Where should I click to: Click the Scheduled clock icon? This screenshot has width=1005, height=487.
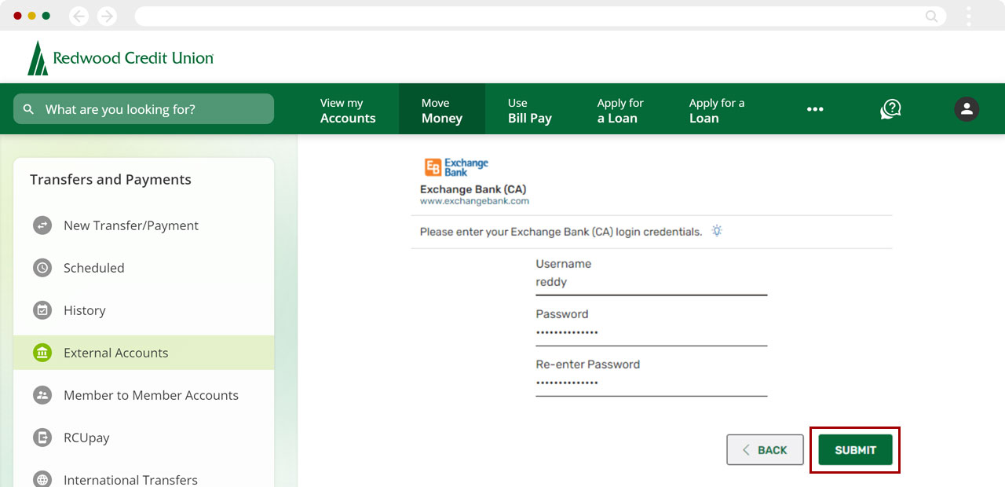coord(42,268)
